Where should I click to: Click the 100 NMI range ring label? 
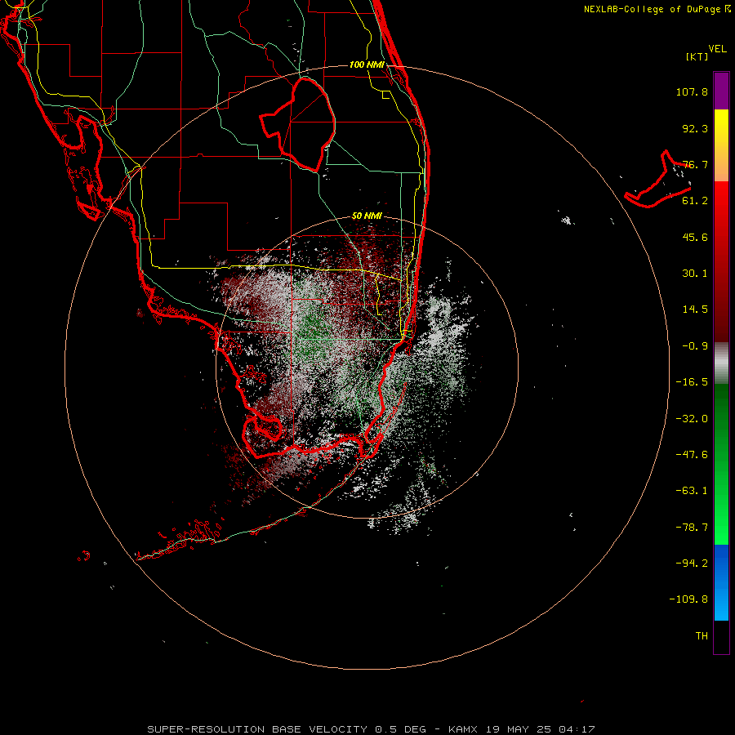click(367, 65)
